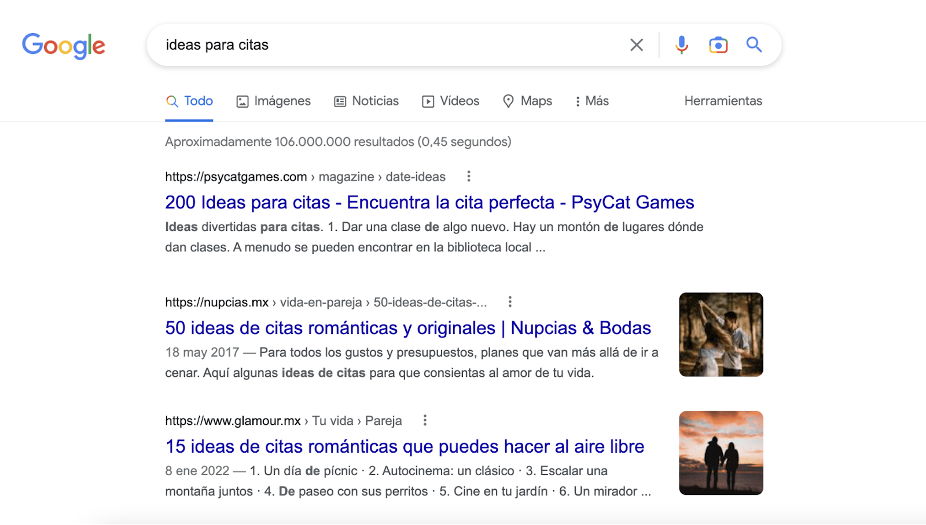The image size is (926, 525).
Task: Select the Todo tab
Action: click(x=189, y=101)
